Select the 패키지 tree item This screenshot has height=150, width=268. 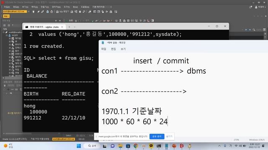18,57
